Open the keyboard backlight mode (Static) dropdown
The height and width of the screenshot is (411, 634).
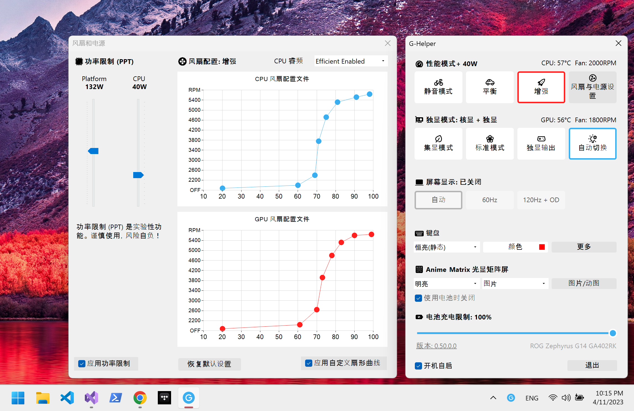(446, 247)
